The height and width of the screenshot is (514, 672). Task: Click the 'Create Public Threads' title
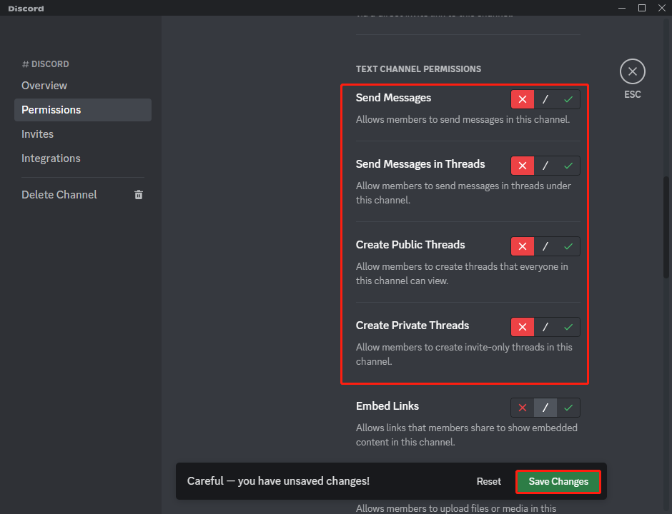tap(410, 245)
